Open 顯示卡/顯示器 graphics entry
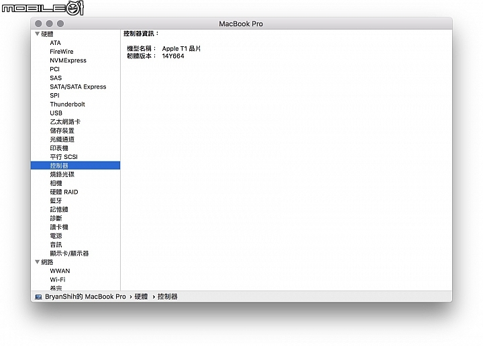The image size is (483, 346). [x=69, y=253]
